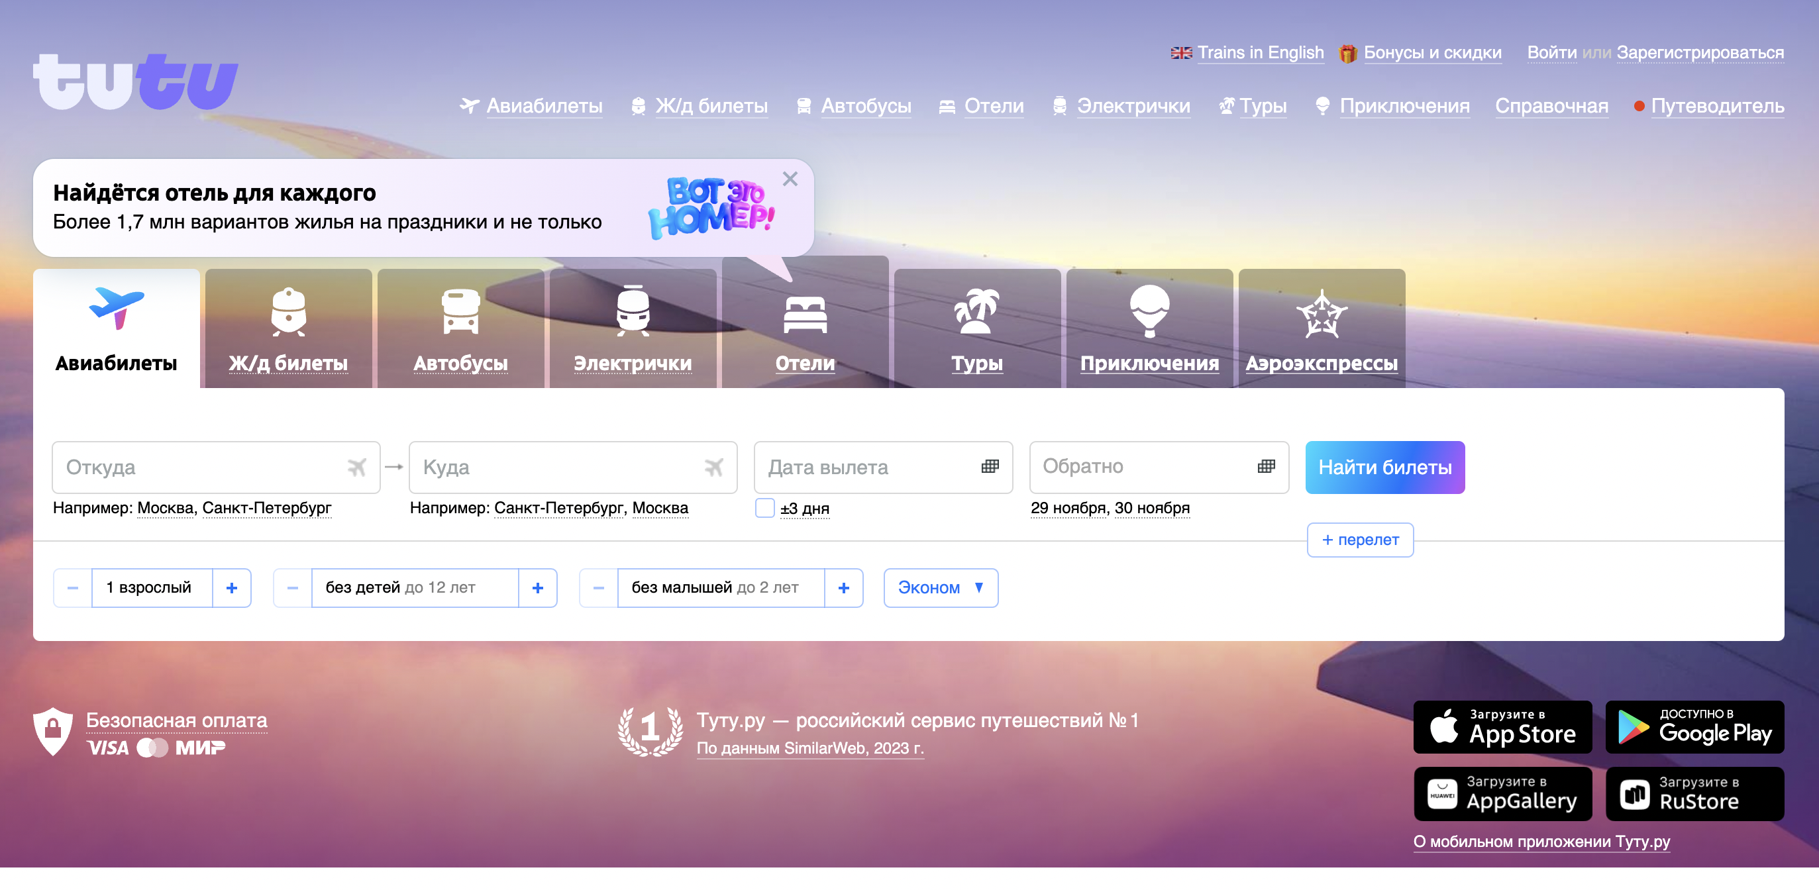The height and width of the screenshot is (890, 1819).
Task: Click the Куда destination field
Action: tap(573, 468)
